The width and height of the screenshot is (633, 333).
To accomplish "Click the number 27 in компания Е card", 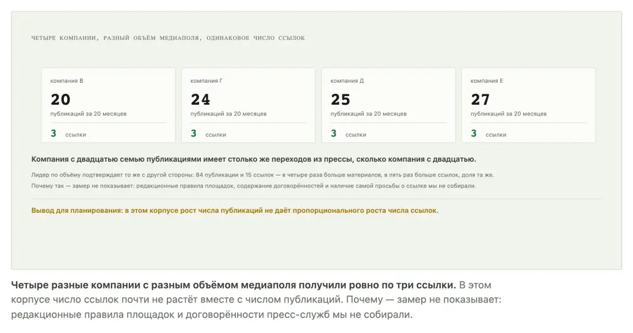I will (481, 99).
